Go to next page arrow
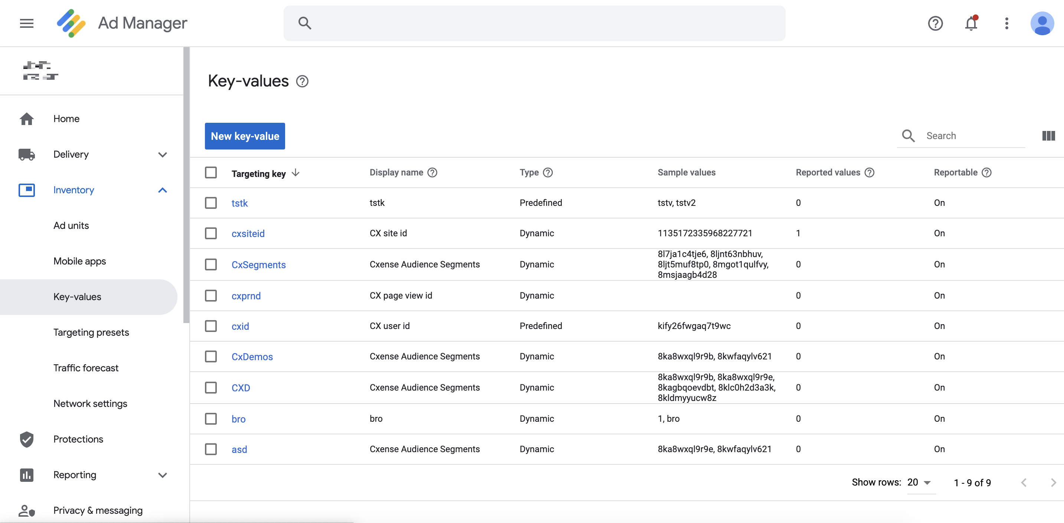Image resolution: width=1064 pixels, height=523 pixels. [x=1053, y=483]
